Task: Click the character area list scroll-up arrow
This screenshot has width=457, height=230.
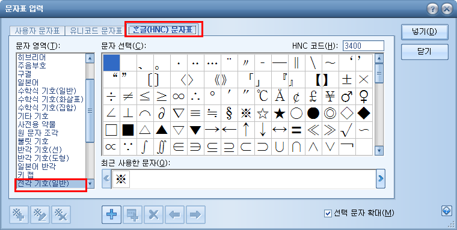Action: click(x=90, y=58)
